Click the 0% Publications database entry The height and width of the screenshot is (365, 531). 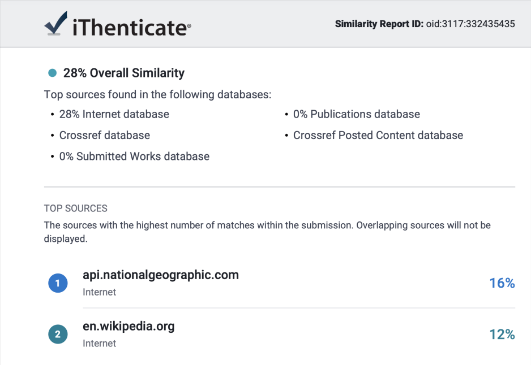coord(357,114)
